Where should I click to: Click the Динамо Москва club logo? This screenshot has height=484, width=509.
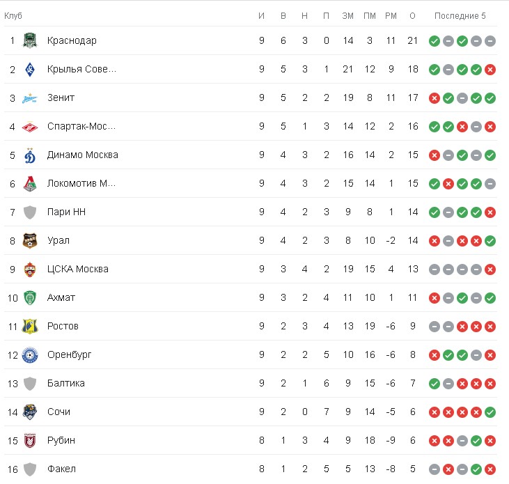[x=30, y=155]
